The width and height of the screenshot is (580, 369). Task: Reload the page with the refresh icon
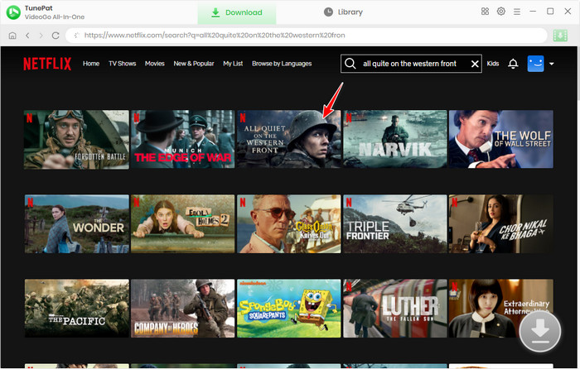(x=56, y=36)
